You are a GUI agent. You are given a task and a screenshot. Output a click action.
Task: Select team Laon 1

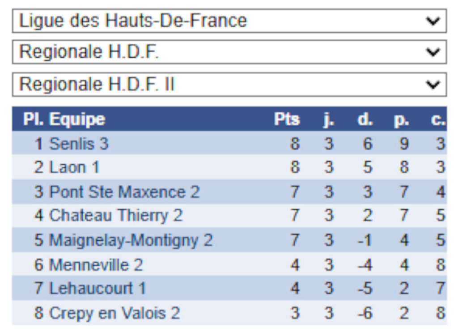coord(74,168)
